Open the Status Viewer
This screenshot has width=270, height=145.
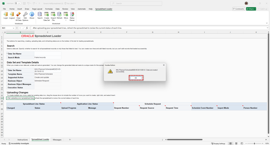tap(72, 15)
